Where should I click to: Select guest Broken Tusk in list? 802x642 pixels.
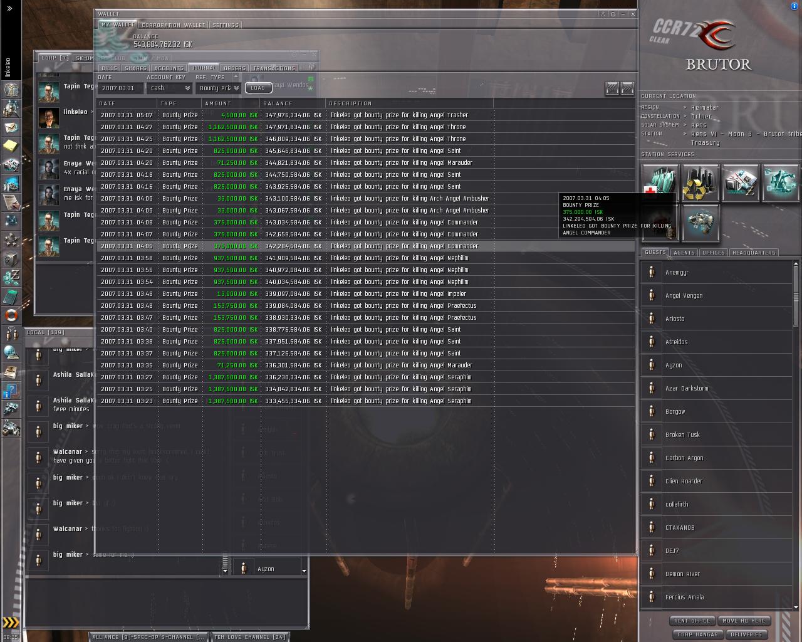[x=717, y=435]
